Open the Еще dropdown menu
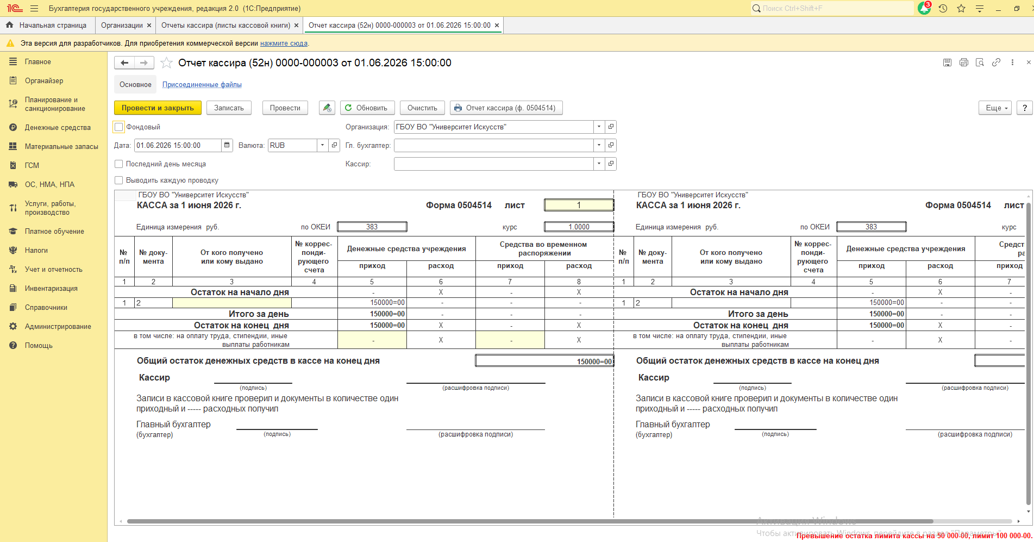This screenshot has width=1034, height=542. point(995,108)
